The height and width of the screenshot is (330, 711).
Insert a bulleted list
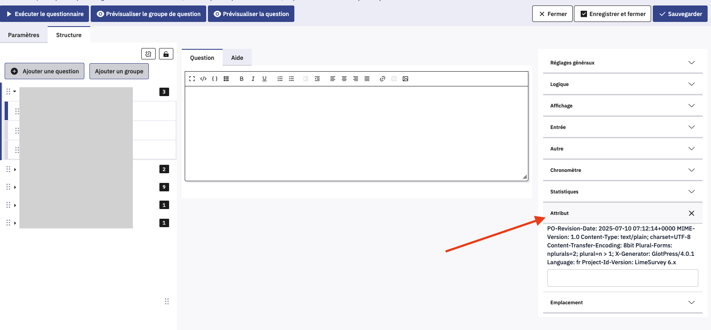click(x=291, y=79)
